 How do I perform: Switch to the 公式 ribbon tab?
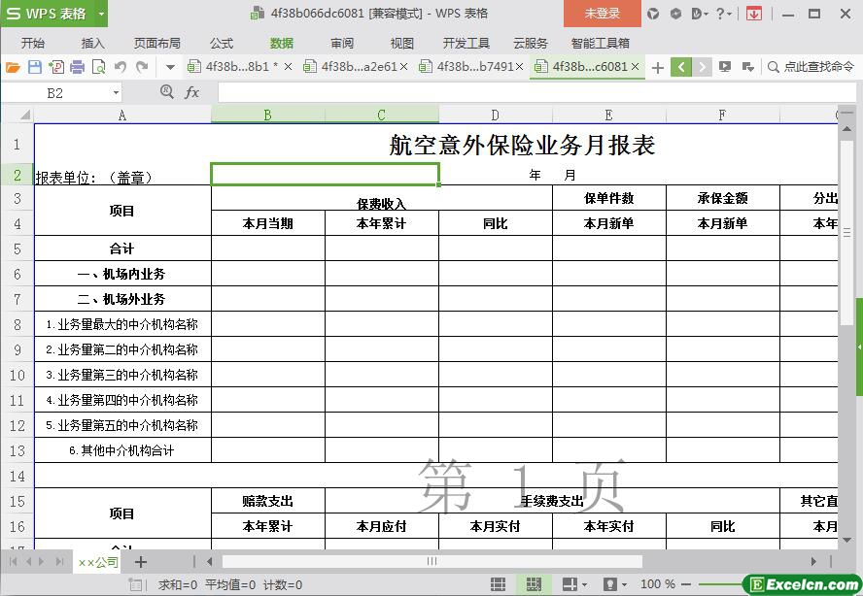tap(221, 43)
